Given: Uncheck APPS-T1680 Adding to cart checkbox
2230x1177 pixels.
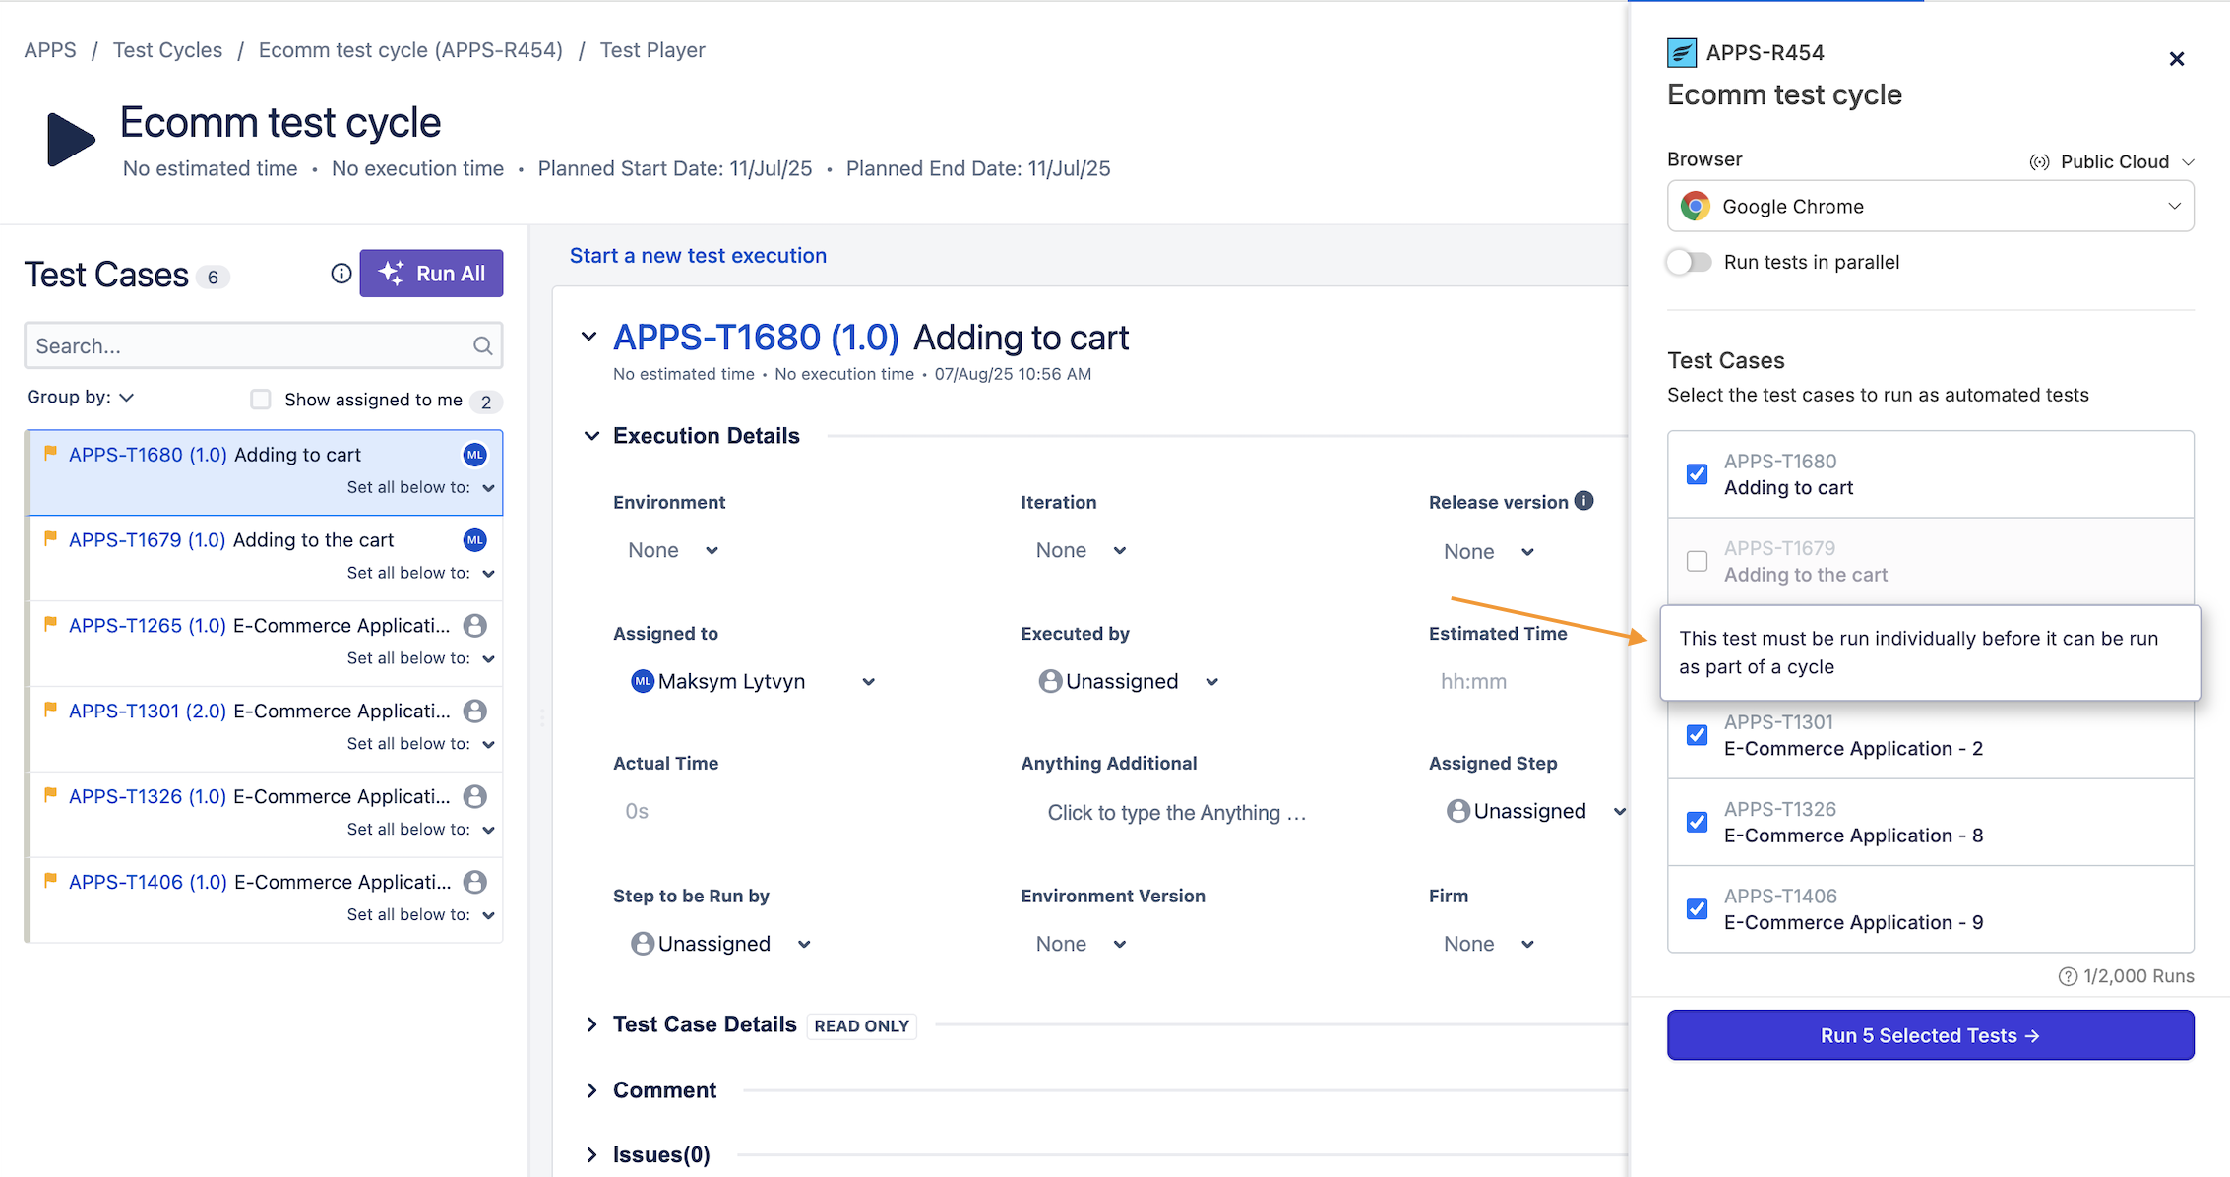Looking at the screenshot, I should tap(1697, 474).
